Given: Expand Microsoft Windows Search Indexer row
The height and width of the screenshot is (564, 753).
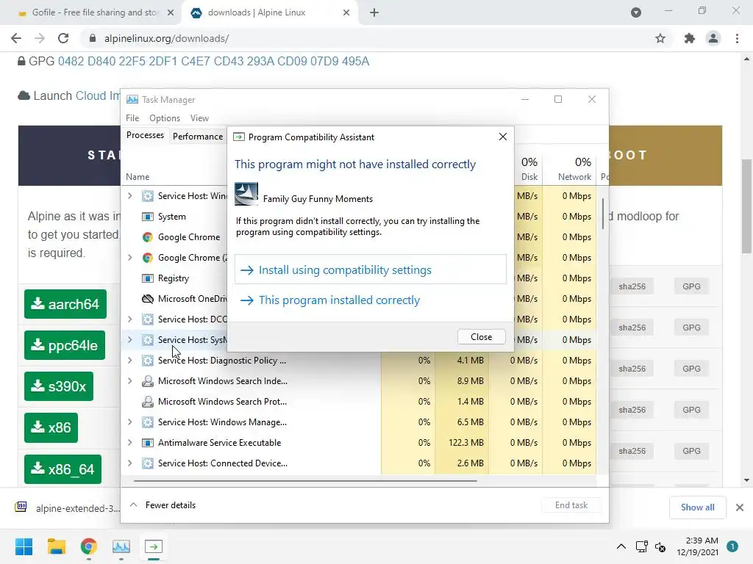Looking at the screenshot, I should 129,381.
